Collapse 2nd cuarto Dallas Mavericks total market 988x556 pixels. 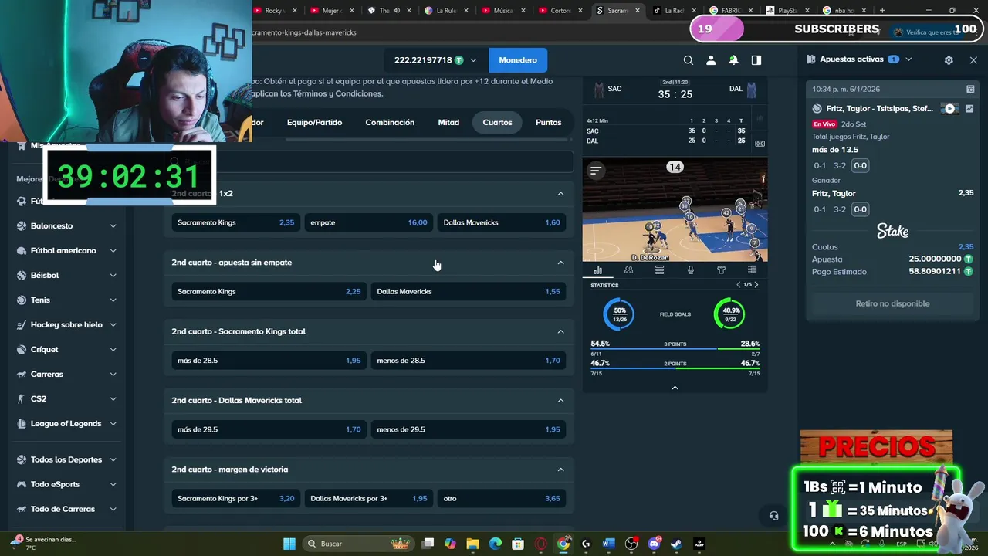pyautogui.click(x=561, y=400)
